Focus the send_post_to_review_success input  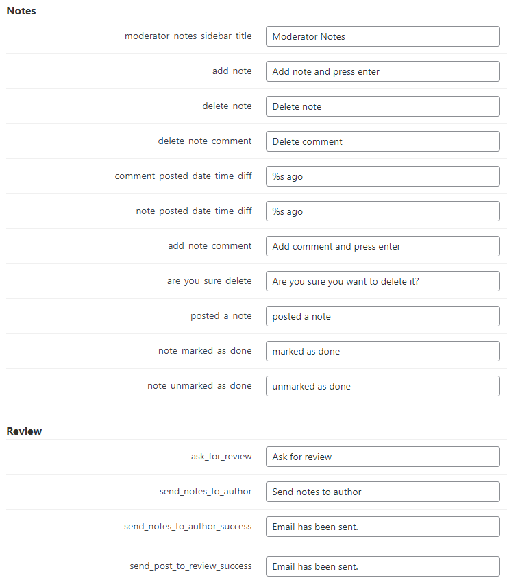click(383, 566)
